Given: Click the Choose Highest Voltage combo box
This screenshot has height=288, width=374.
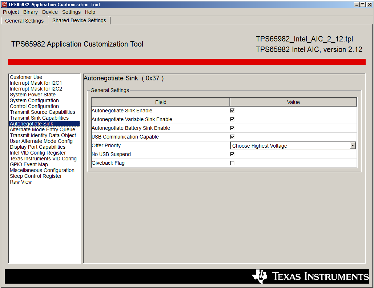Looking at the screenshot, I should tap(293, 145).
